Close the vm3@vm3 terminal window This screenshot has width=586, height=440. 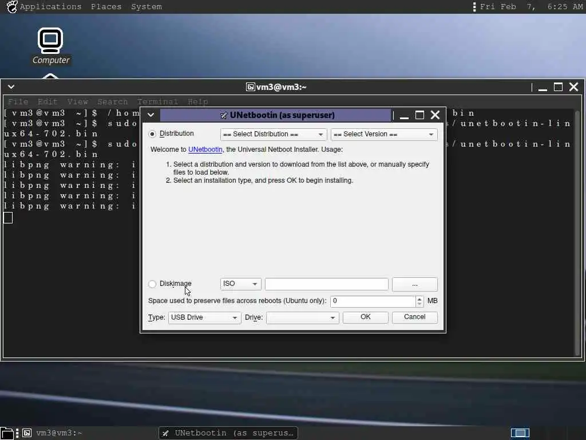pos(573,87)
